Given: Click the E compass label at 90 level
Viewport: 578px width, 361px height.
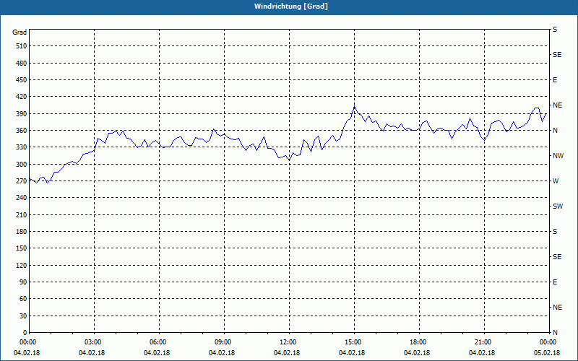Looking at the screenshot, I should [x=555, y=282].
